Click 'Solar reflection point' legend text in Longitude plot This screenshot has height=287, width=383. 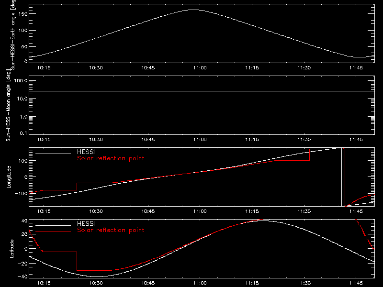click(x=111, y=158)
